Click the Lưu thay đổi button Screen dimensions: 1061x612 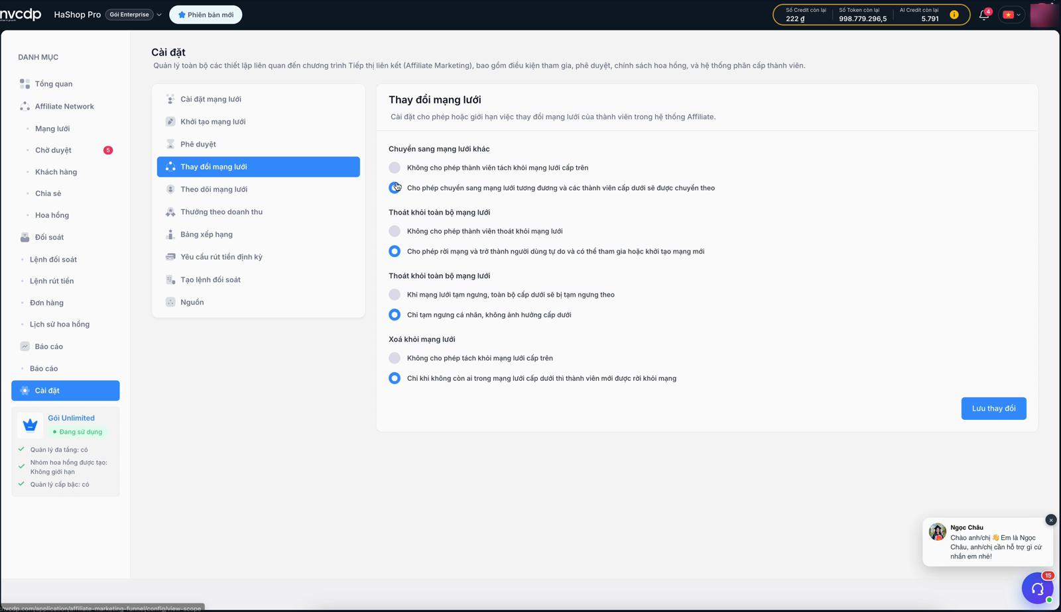(x=993, y=409)
